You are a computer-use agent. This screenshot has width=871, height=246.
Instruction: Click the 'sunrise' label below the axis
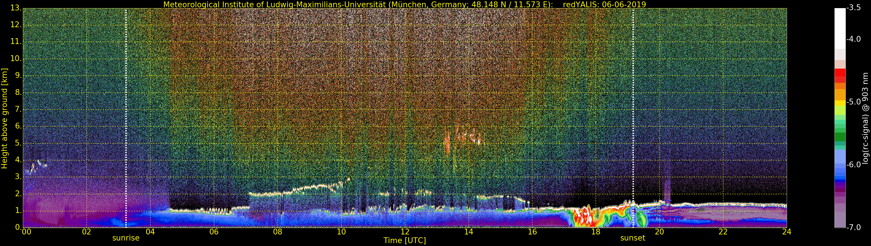126,238
